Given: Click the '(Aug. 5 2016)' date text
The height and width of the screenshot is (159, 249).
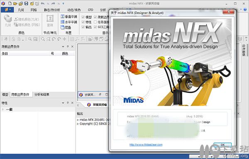Looking at the screenshot, I should pyautogui.click(x=195, y=116).
